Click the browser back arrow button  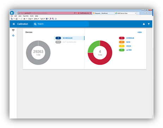pyautogui.click(x=12, y=13)
